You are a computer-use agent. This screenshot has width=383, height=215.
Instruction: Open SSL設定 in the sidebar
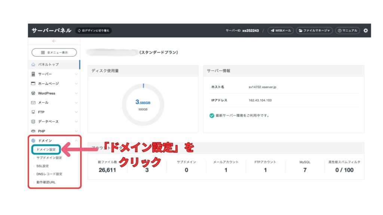click(x=43, y=166)
